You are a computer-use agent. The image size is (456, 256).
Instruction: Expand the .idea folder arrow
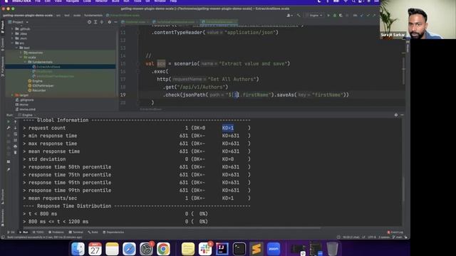pyautogui.click(x=13, y=33)
